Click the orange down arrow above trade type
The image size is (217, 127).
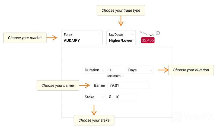(121, 21)
